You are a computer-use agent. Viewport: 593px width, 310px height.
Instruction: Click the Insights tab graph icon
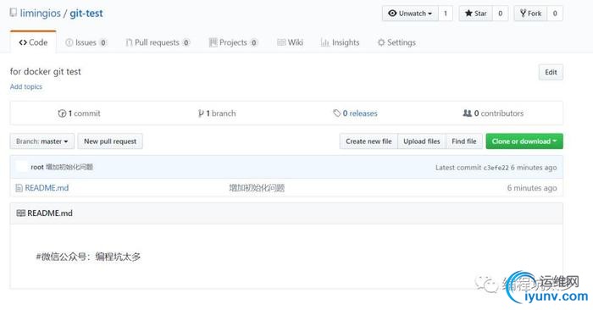pos(324,42)
